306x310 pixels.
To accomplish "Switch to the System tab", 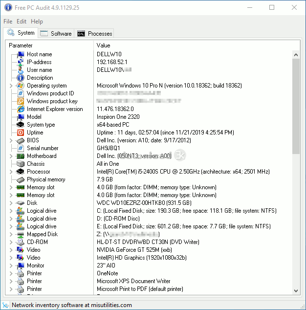I will click(x=21, y=33).
